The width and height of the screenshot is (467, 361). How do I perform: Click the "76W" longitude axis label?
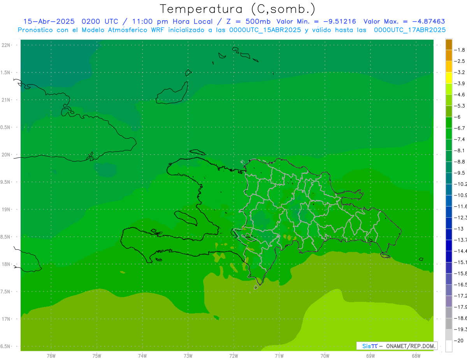51,356
